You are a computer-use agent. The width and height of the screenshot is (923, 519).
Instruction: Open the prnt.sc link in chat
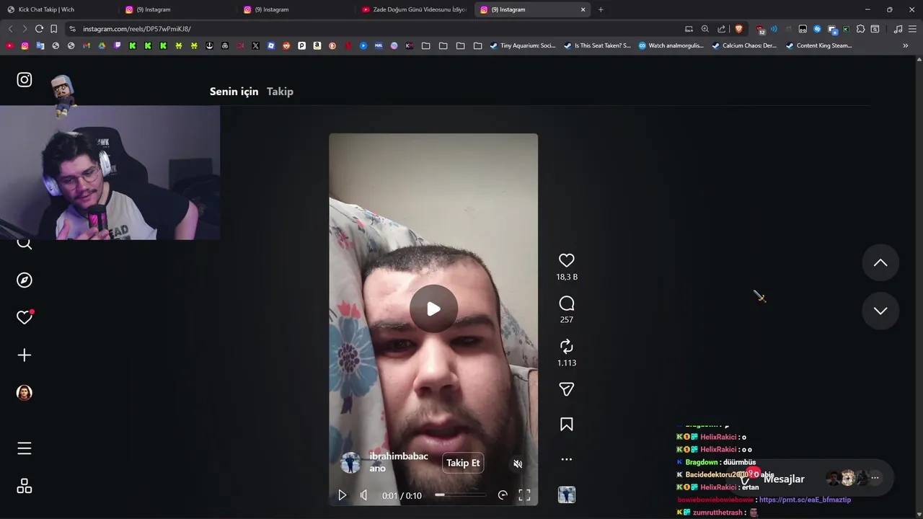click(805, 500)
